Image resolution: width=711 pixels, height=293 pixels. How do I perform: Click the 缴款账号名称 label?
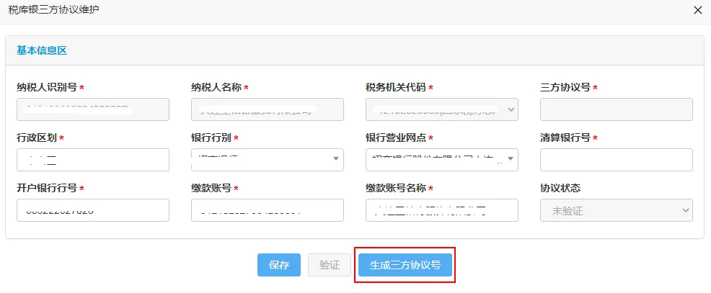(396, 188)
